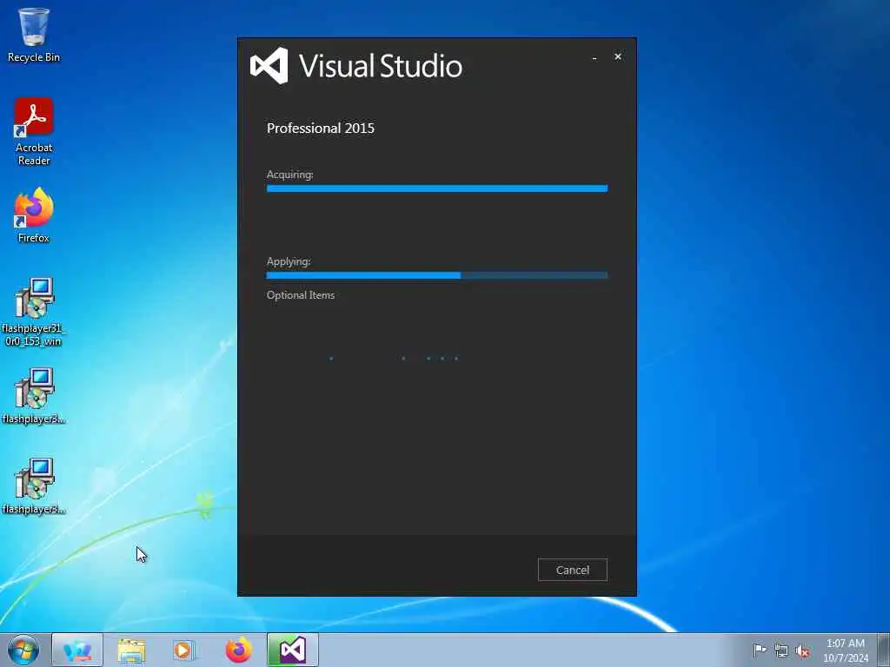Close the Visual Studio installer window
890x667 pixels.
tap(618, 56)
